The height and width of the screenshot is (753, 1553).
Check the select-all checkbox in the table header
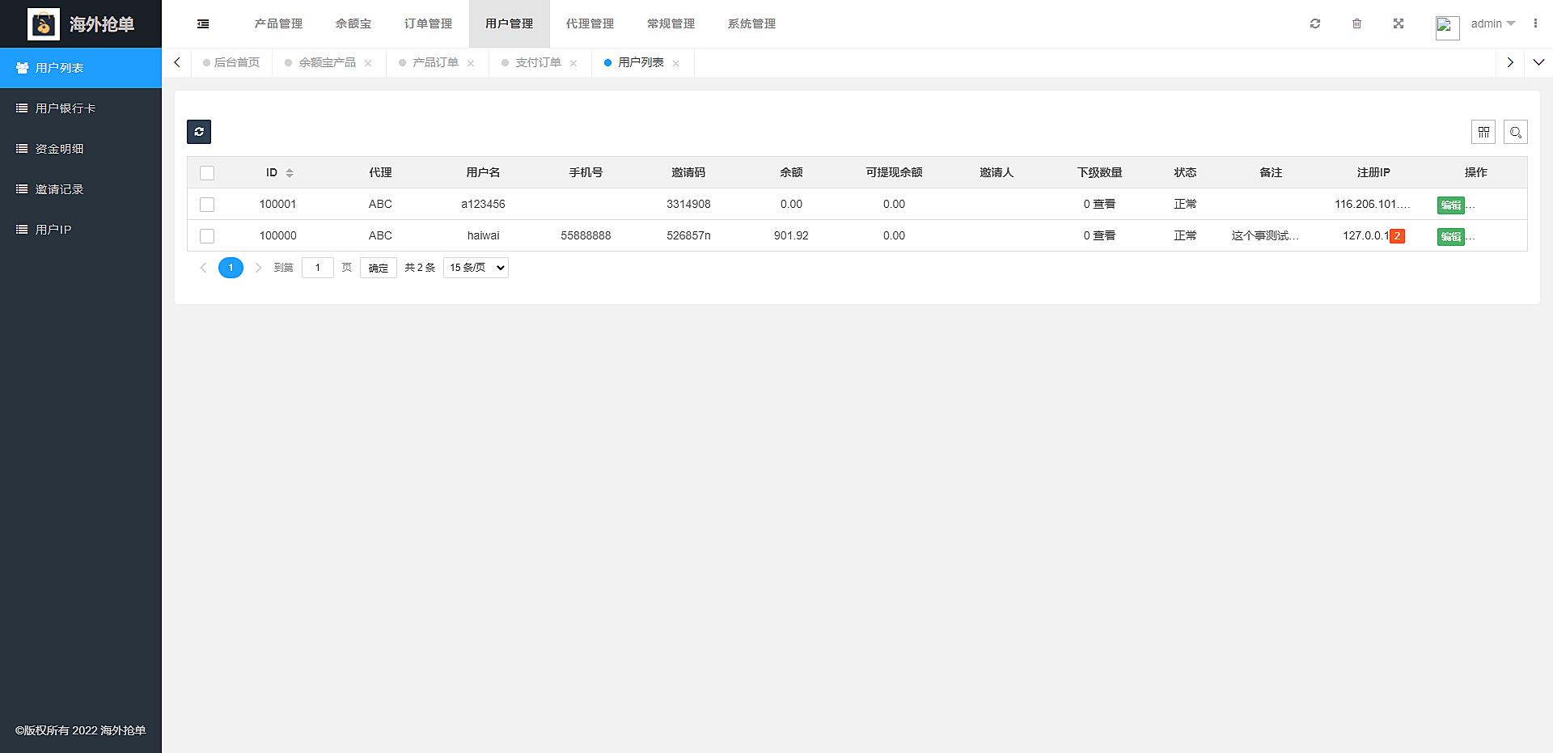(x=207, y=173)
